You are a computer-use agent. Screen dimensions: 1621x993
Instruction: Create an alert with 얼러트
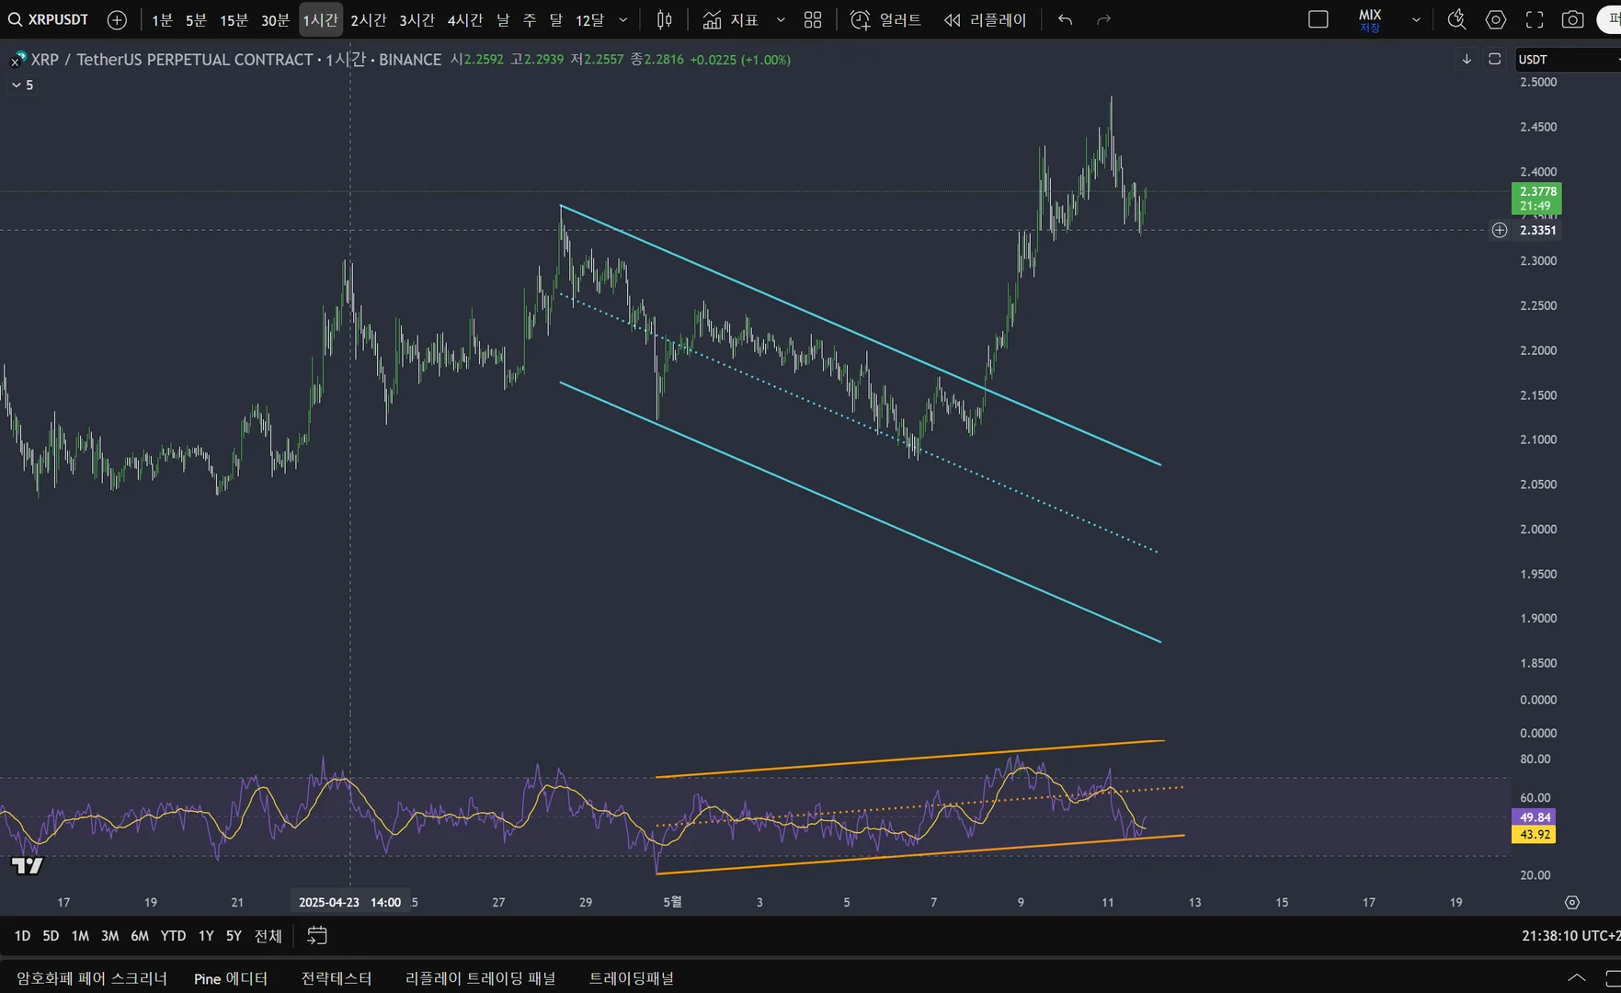pos(886,19)
